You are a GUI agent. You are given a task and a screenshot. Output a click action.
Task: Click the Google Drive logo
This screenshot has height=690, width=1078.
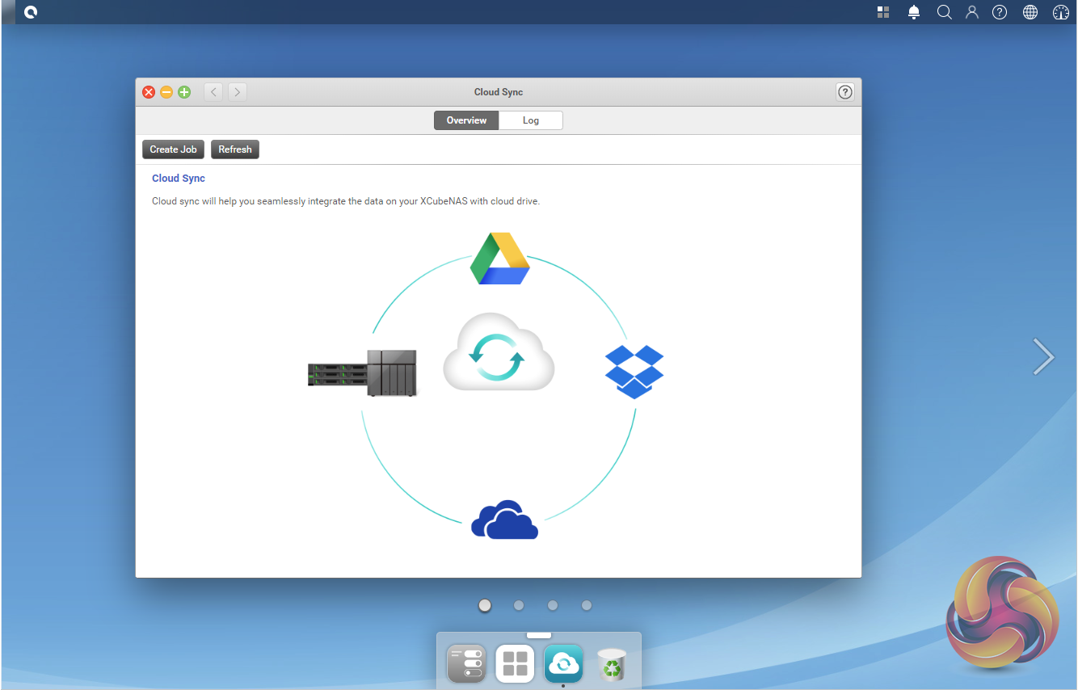click(x=500, y=259)
